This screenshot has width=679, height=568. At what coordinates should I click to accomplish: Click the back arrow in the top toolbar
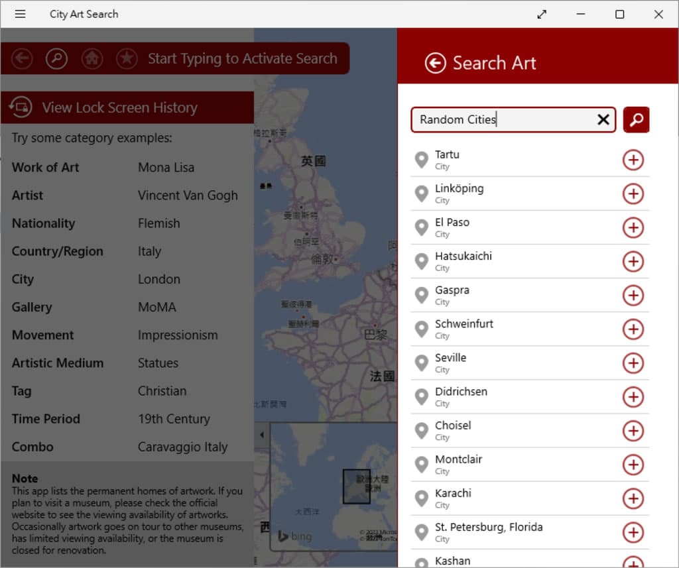[22, 58]
